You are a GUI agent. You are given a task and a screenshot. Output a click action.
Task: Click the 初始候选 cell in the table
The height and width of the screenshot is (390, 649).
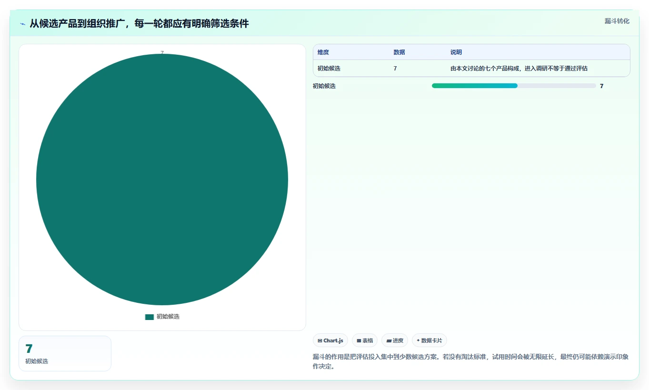tap(329, 69)
